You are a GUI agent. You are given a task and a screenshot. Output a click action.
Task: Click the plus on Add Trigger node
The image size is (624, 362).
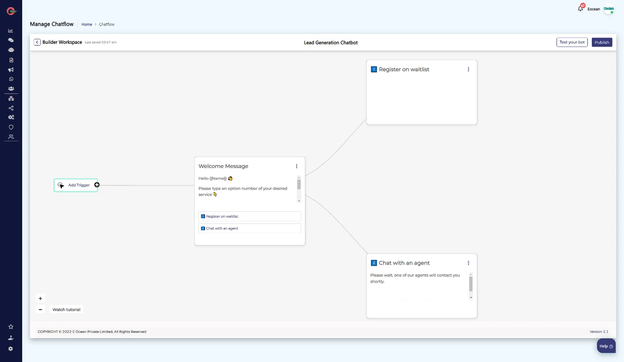pyautogui.click(x=97, y=185)
